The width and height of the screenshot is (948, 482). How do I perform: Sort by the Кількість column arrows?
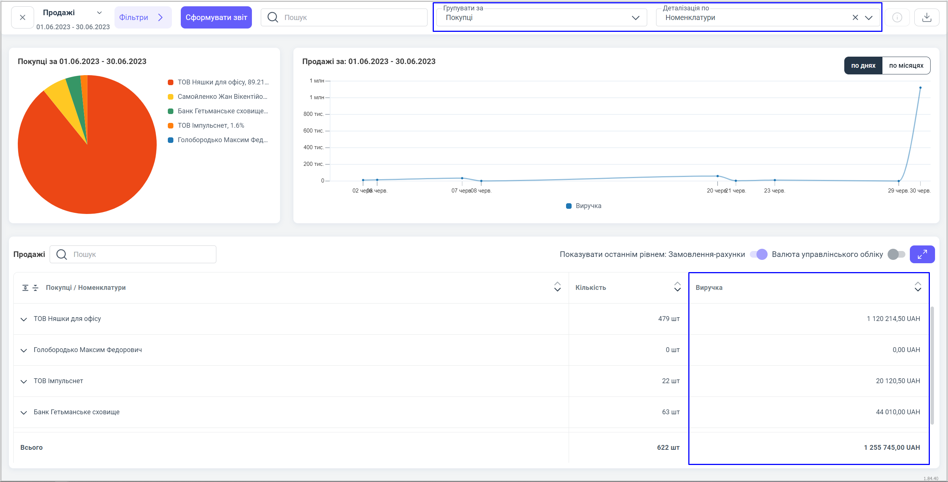tap(677, 287)
